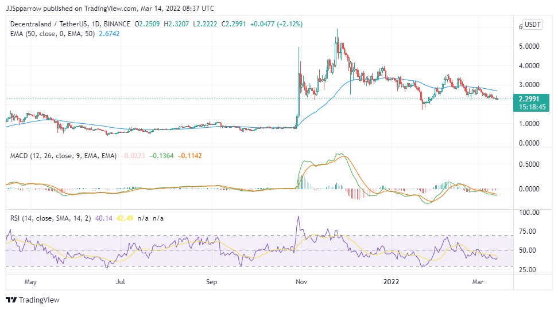Viewport: 558px width, 310px height.
Task: Click the May label on the time axis
Action: [x=30, y=282]
